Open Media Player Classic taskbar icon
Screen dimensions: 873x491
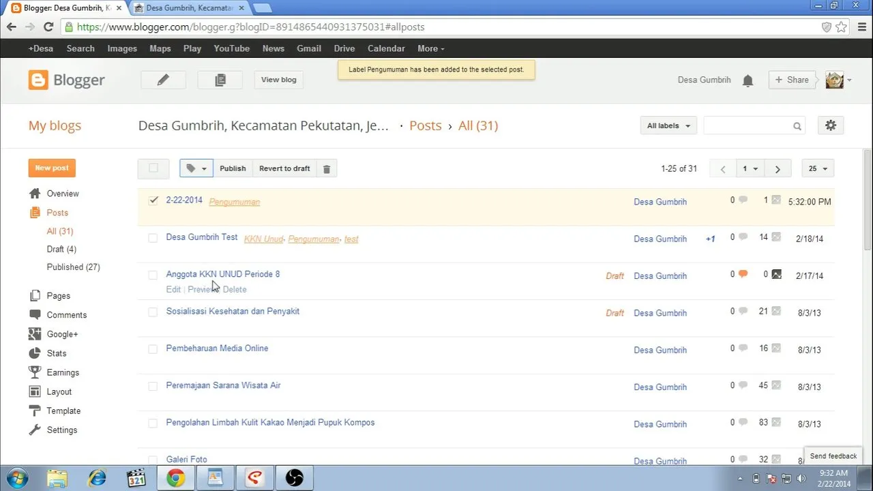coord(136,477)
